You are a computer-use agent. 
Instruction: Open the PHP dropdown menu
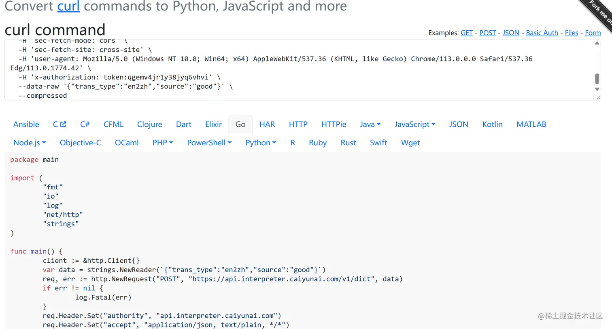point(163,142)
